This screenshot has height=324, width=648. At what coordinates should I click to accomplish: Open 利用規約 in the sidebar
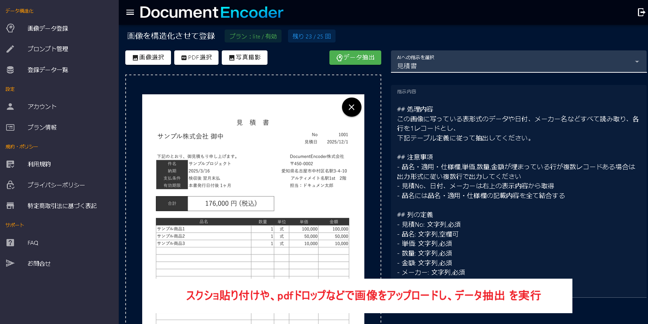(x=39, y=164)
